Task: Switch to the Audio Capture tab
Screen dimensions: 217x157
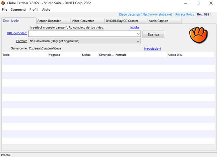Action: 164,21
